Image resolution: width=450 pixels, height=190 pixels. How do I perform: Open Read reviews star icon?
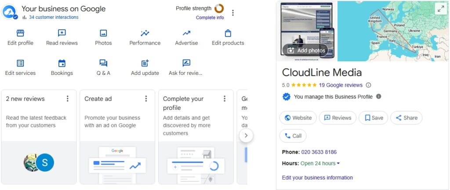coord(62,33)
